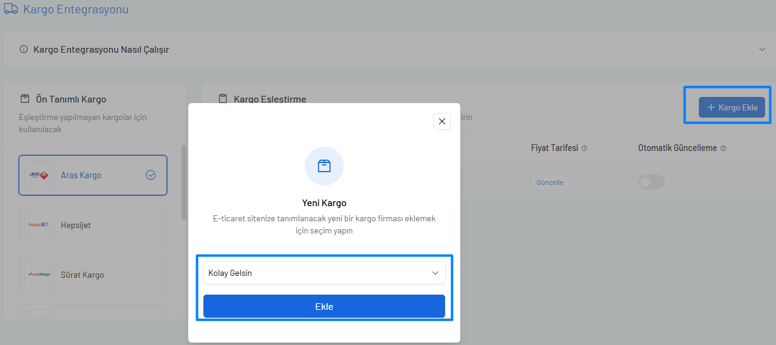
Task: Click the Hepsijet logo
Action: [39, 225]
